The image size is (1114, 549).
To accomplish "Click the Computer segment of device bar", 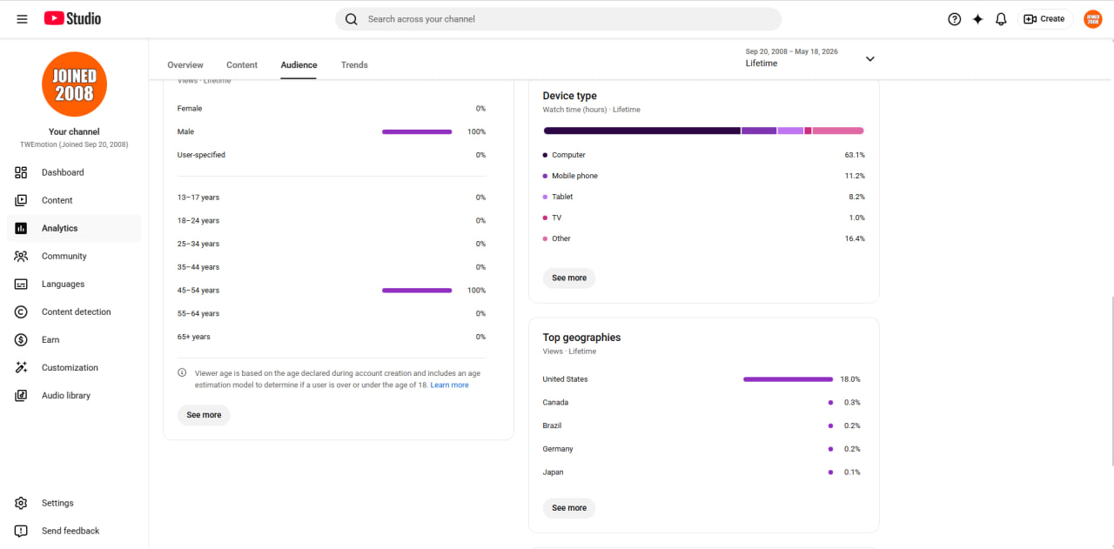I will click(641, 131).
